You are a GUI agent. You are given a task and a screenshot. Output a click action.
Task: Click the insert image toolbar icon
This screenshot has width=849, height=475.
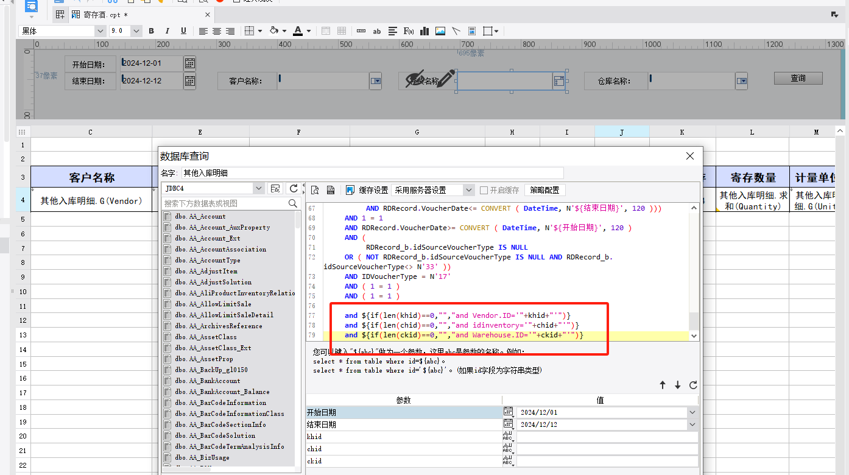click(x=440, y=31)
